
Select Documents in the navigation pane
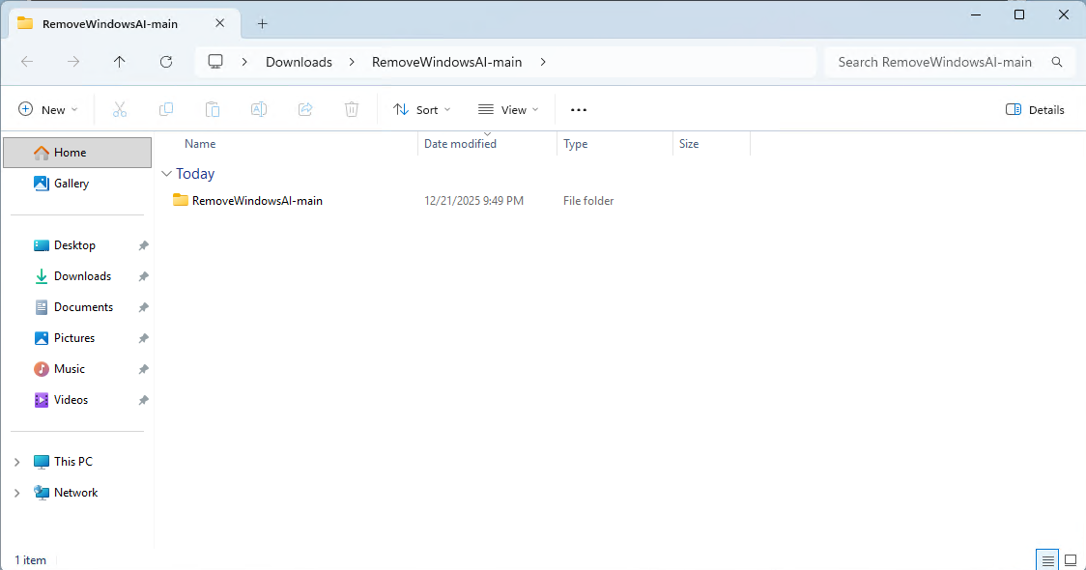tap(83, 307)
